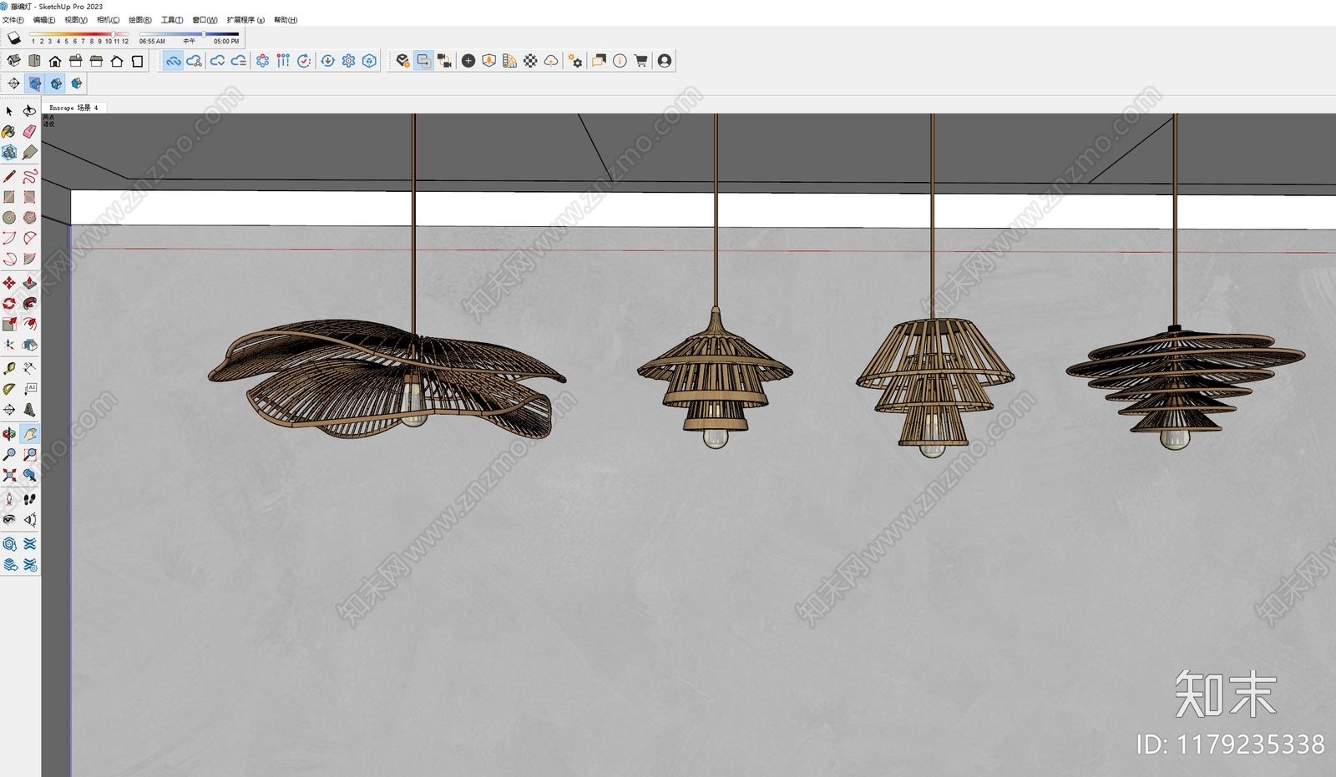Viewport: 1336px width, 777px height.
Task: Open Enscape General Settings gear
Action: pyautogui.click(x=576, y=61)
